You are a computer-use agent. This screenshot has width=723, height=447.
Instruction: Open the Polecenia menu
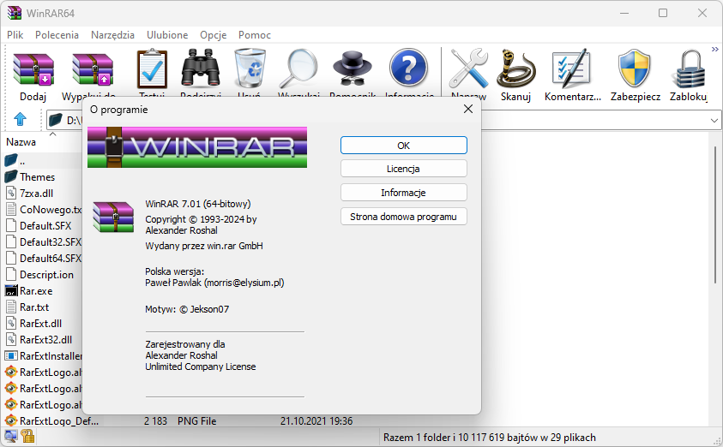(57, 35)
